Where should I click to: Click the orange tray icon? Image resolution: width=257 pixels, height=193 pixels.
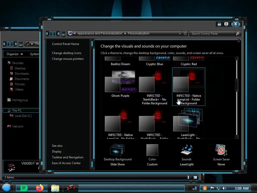point(205,188)
